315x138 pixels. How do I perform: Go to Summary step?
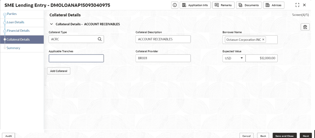13,48
